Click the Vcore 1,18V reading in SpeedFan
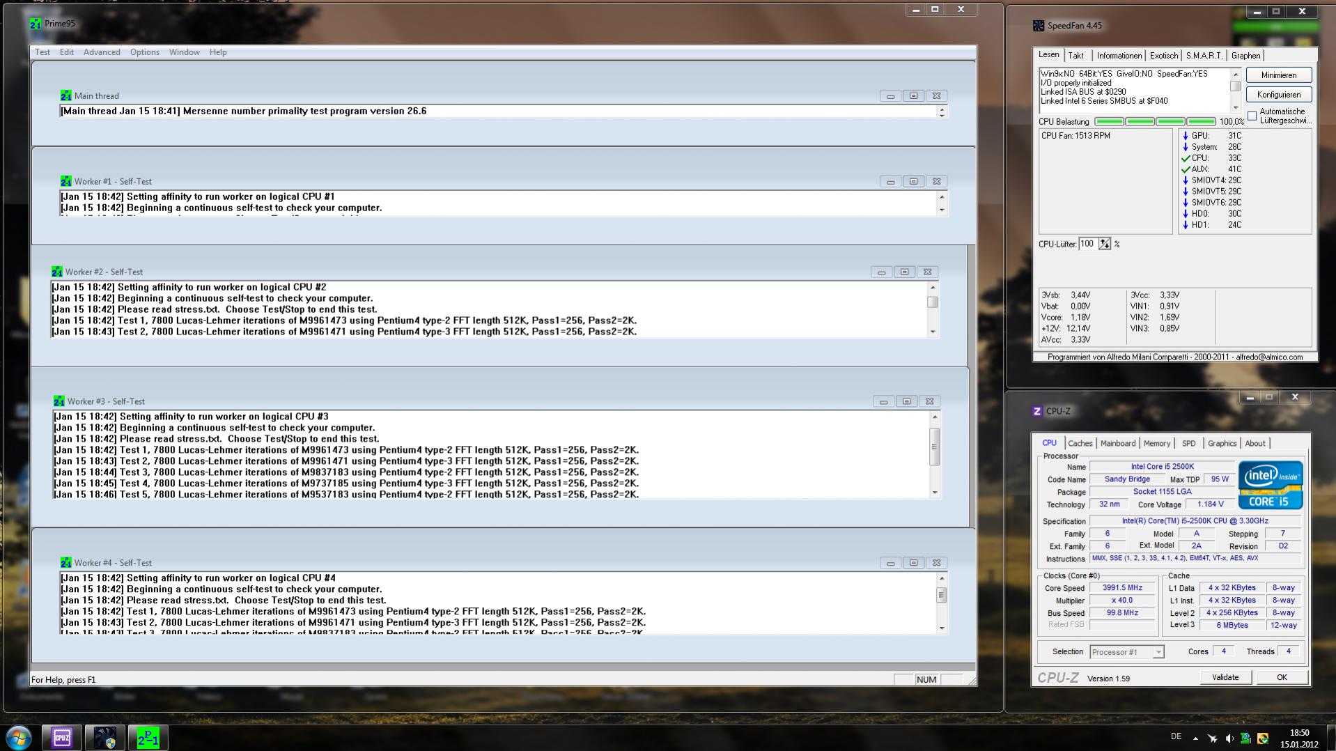This screenshot has width=1336, height=751. (1066, 318)
